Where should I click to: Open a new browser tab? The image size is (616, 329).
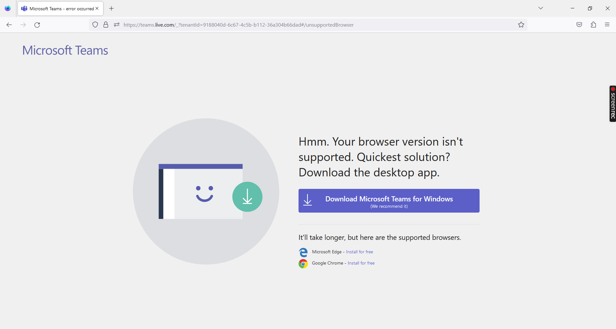pos(111,9)
